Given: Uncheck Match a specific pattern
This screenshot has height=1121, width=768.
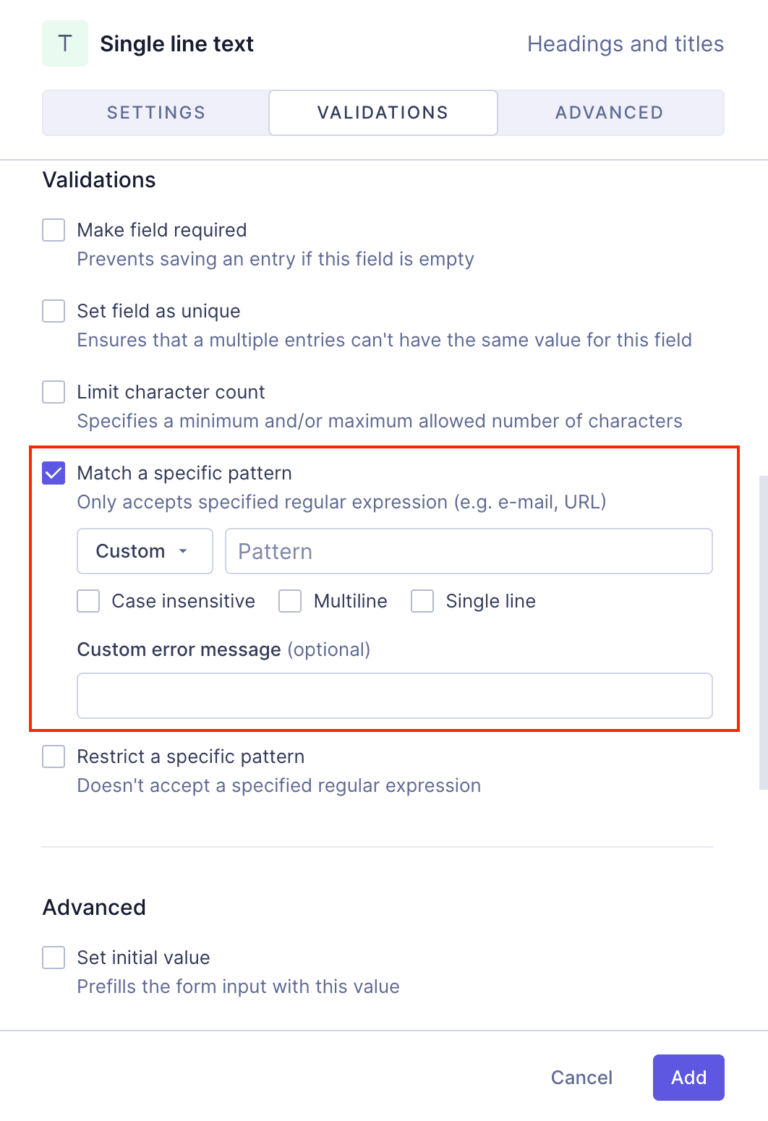Looking at the screenshot, I should (x=54, y=473).
